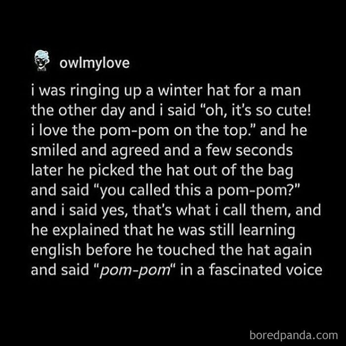
Task: Open the owlmylove username link
Action: click(94, 63)
